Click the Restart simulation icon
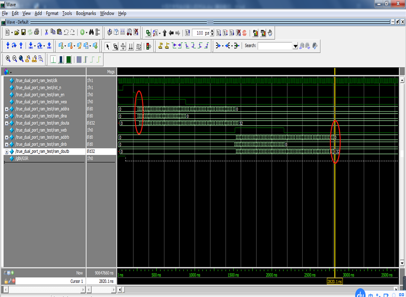This screenshot has width=406, height=297. click(x=187, y=33)
